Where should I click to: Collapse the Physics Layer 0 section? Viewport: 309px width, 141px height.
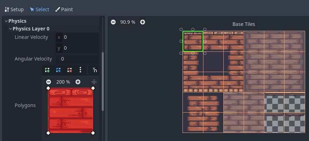point(10,29)
